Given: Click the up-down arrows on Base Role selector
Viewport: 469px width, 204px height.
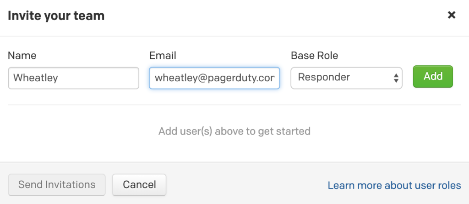Looking at the screenshot, I should 396,78.
